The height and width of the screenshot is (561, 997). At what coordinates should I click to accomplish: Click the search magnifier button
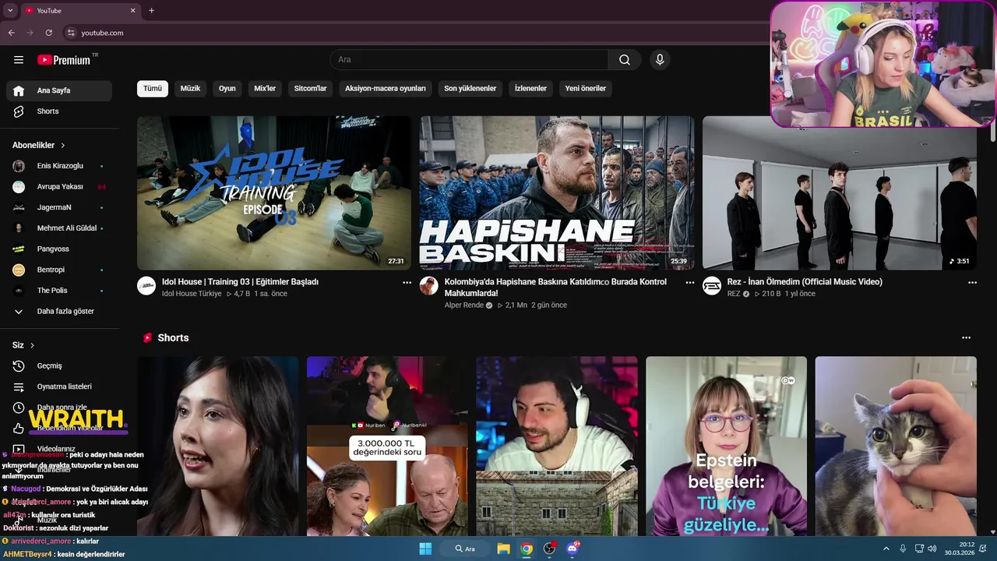(625, 60)
